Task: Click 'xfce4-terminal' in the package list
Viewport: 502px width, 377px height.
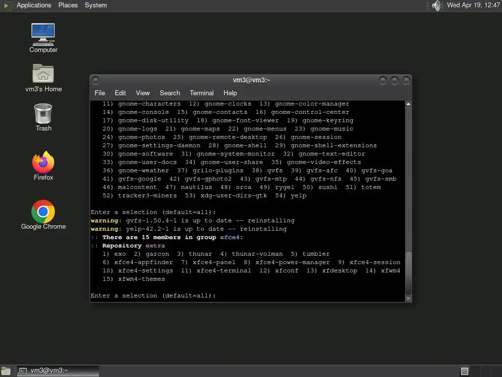Action: tap(224, 270)
